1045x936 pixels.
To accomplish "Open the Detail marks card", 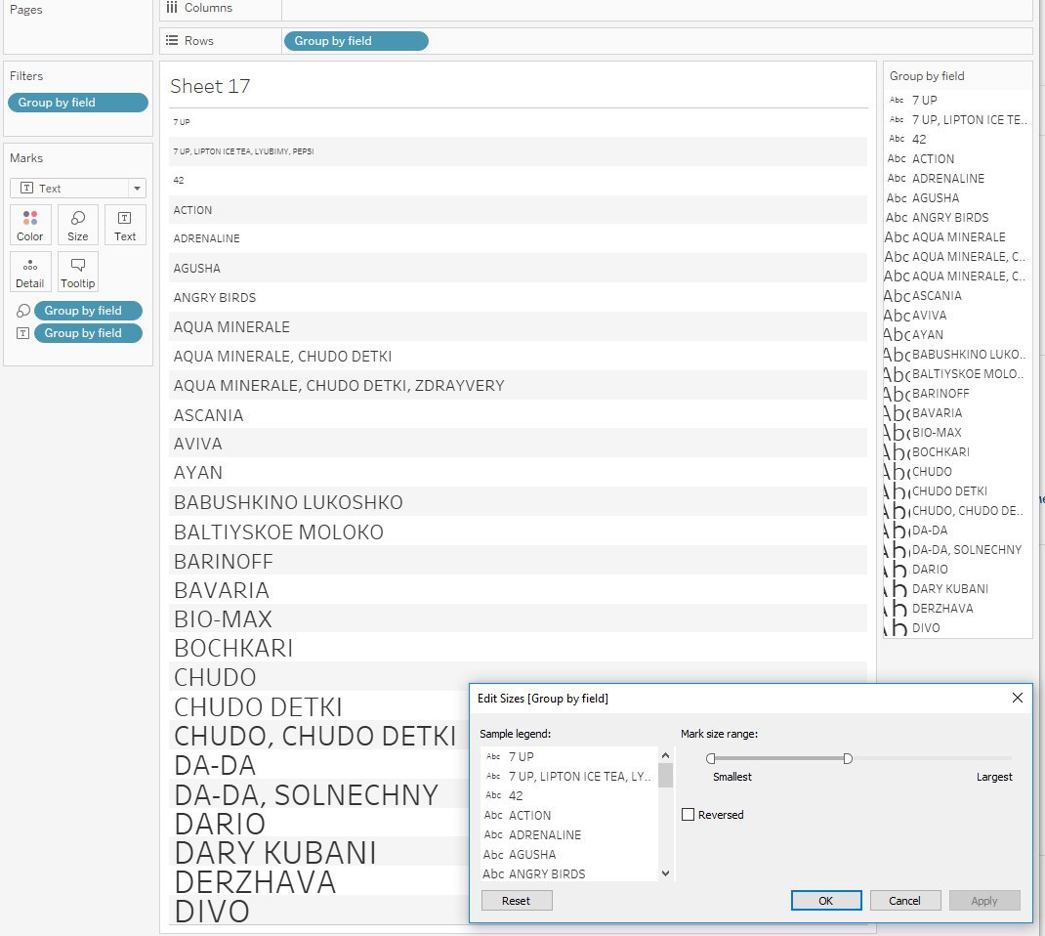I will [30, 272].
